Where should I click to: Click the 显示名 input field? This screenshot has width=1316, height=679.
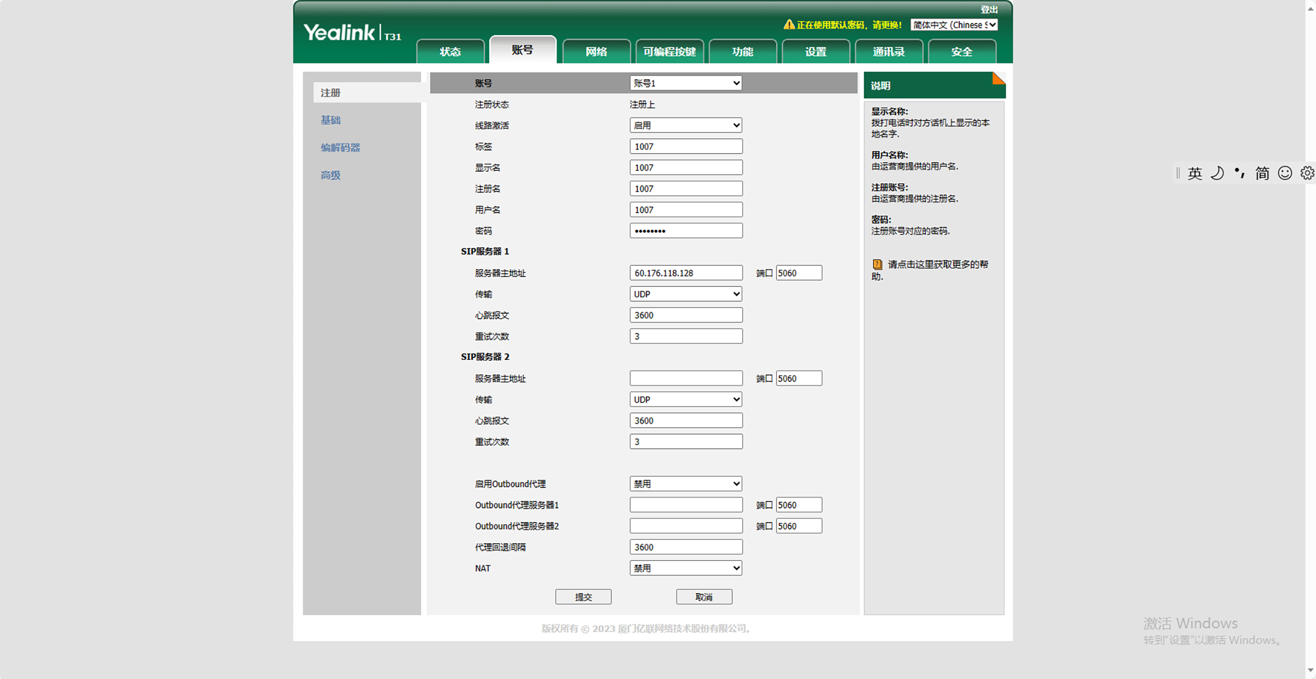pos(686,168)
